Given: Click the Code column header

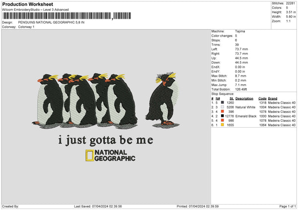Looking at the screenshot, I should [x=262, y=98].
